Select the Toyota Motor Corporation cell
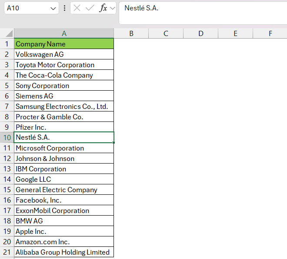The height and width of the screenshot is (259, 287). [64, 65]
